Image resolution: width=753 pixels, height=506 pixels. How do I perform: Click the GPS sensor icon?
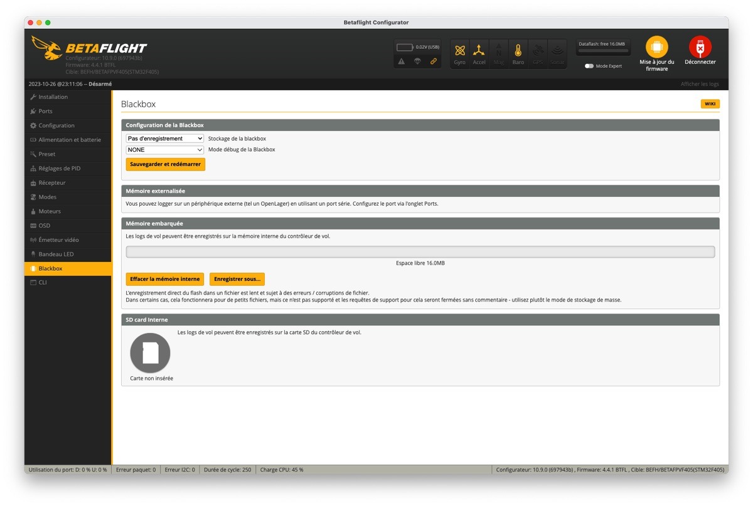point(538,54)
